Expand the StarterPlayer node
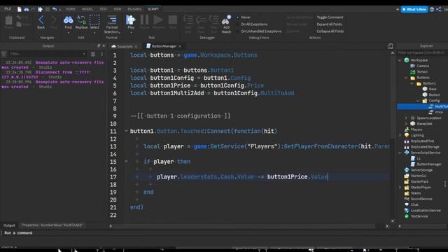 click(400, 187)
